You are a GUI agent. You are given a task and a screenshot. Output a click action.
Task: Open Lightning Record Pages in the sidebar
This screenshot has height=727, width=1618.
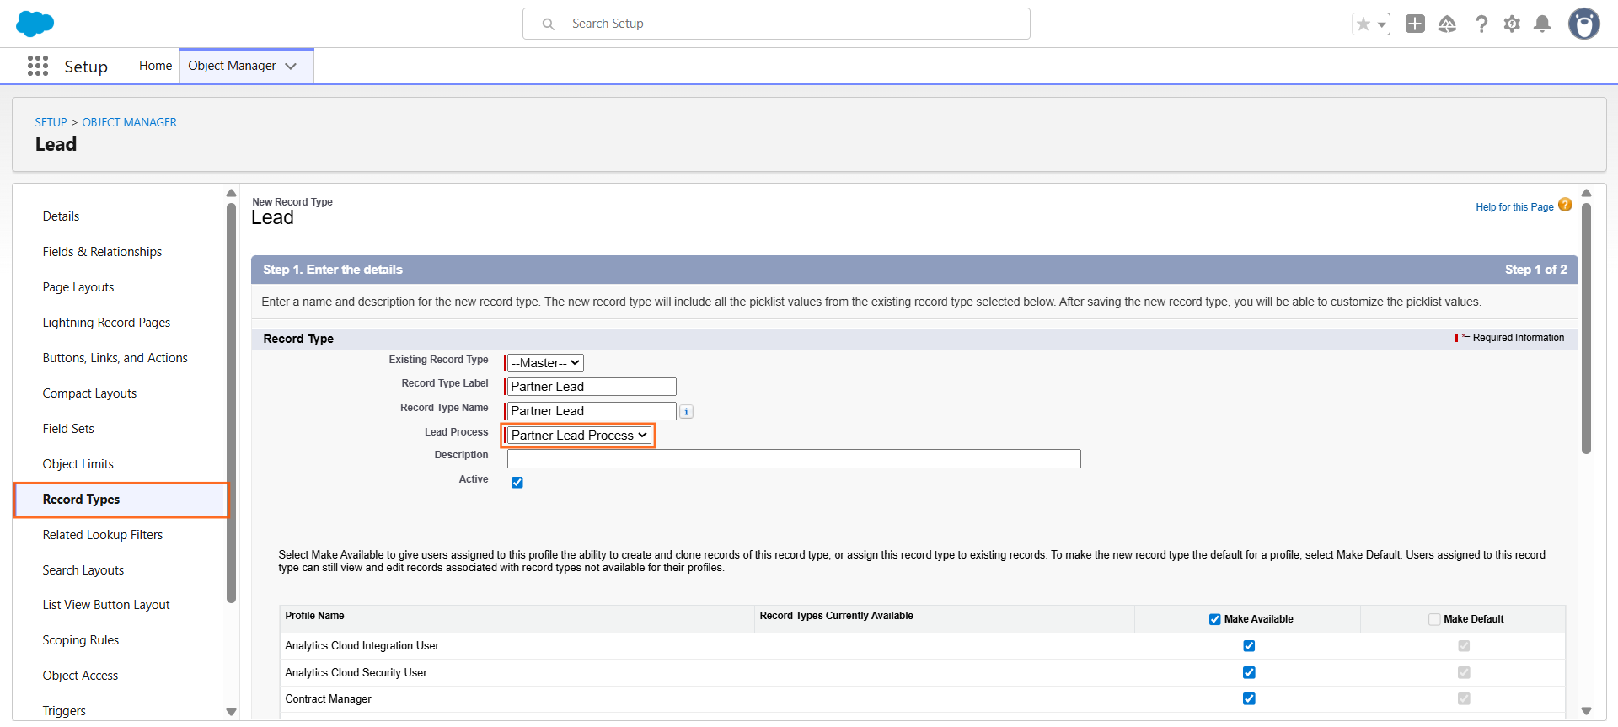pos(106,323)
